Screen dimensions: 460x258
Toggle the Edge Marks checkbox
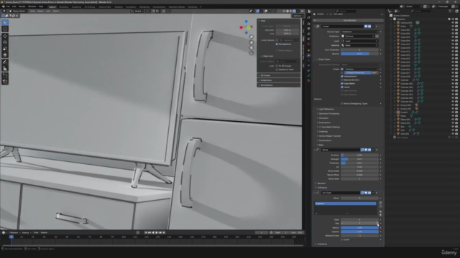pos(342,83)
